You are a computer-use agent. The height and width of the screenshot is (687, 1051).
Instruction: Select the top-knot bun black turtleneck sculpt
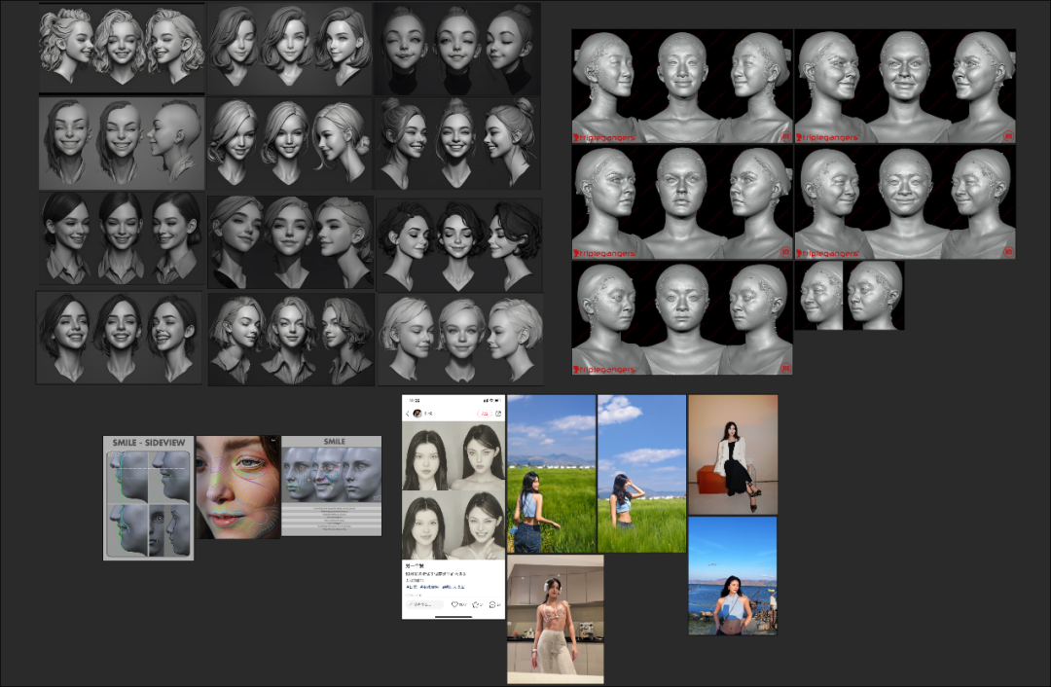[457, 49]
